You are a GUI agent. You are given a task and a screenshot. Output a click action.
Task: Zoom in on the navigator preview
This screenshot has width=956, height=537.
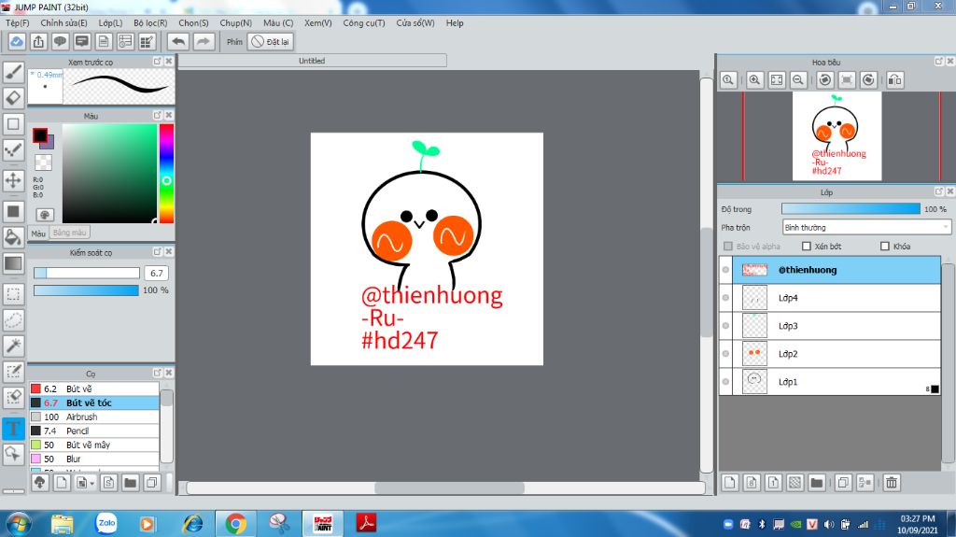click(x=754, y=80)
